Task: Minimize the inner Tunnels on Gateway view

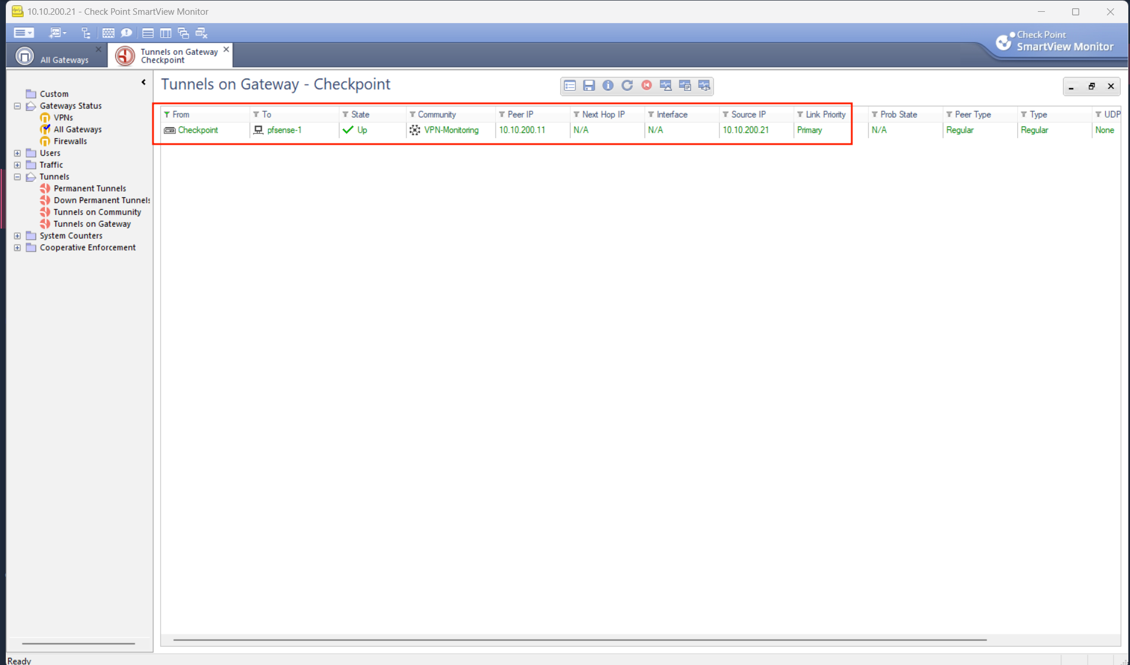Action: click(x=1072, y=87)
